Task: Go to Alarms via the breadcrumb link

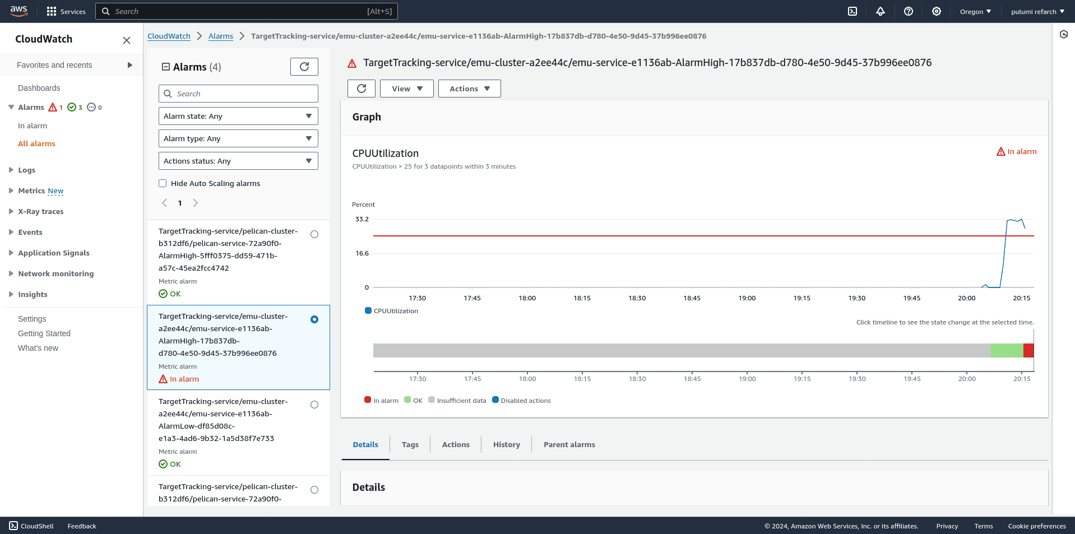Action: click(x=220, y=36)
